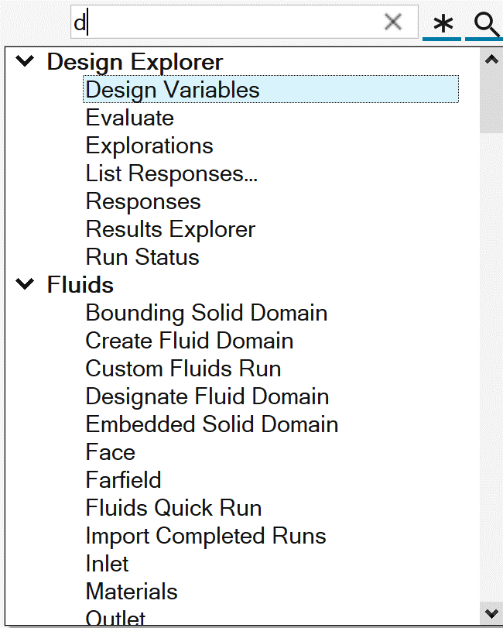Click the magnifying glass search icon
This screenshot has height=628, width=503.
[487, 24]
